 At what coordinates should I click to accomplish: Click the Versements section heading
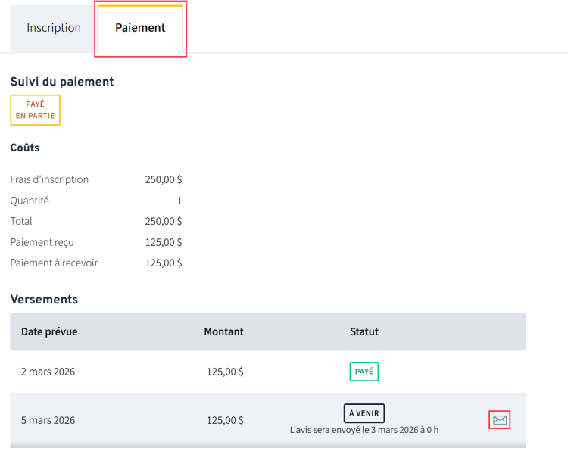click(x=44, y=299)
